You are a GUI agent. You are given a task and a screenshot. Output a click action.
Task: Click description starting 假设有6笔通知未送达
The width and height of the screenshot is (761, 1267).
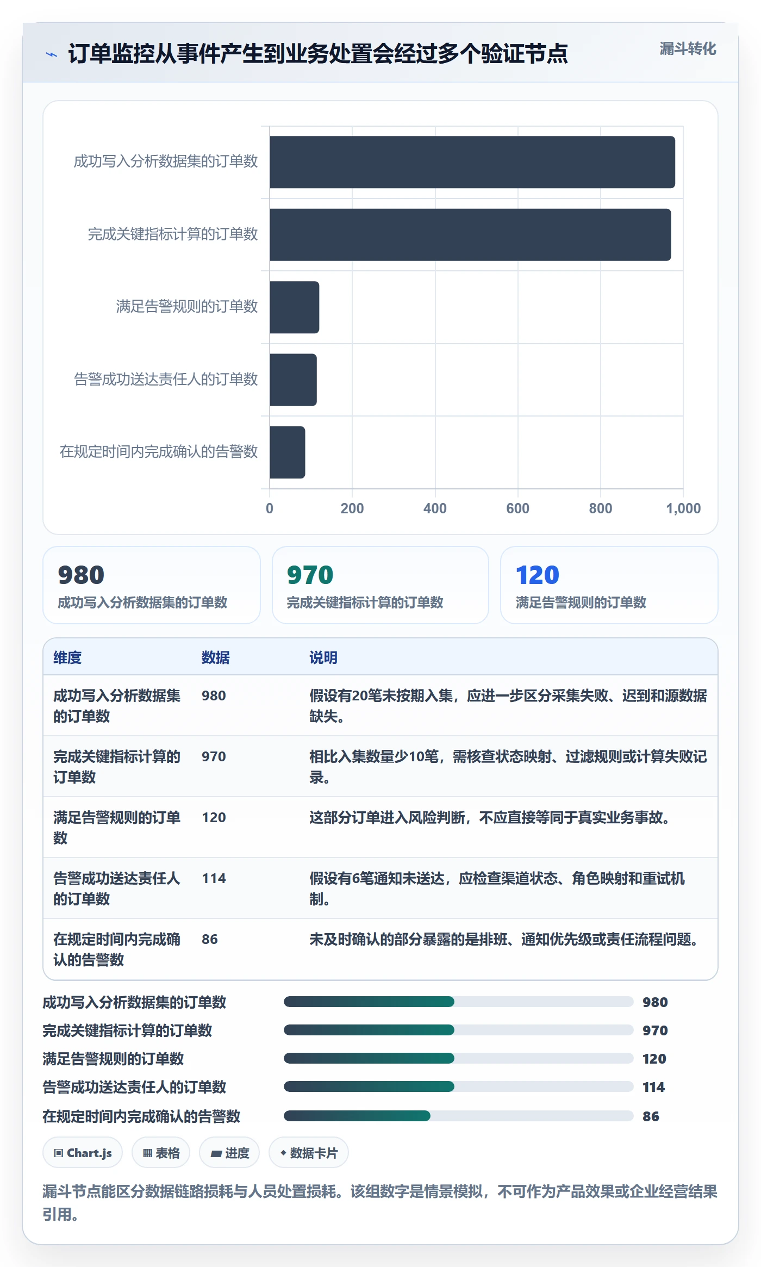497,889
